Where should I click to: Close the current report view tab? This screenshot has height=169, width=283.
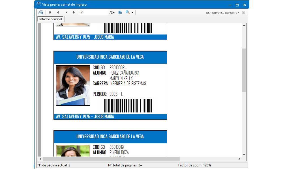click(x=244, y=12)
